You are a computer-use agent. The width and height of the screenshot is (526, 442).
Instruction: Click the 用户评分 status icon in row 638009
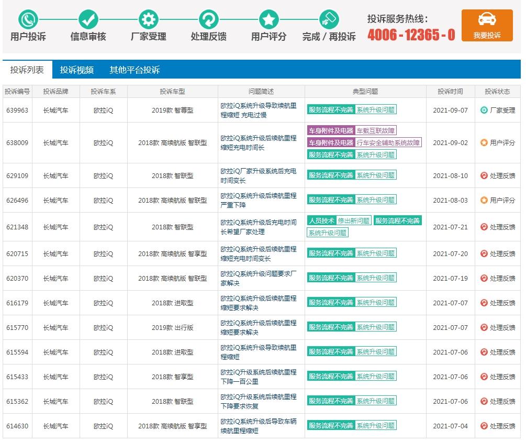pyautogui.click(x=484, y=142)
